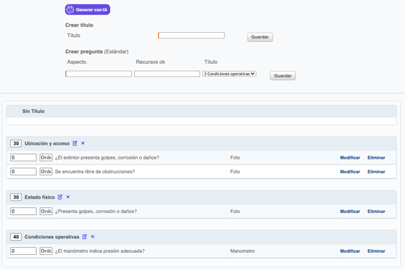Delete the libre de obstrucciones question
405x270 pixels.
click(x=376, y=171)
